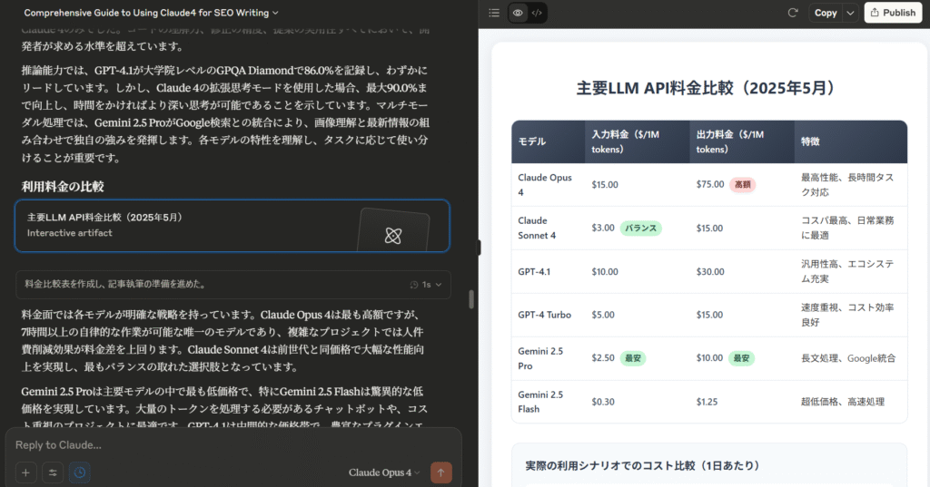Screen dimensions: 930x487
Task: Click the 高額 badge next to $75.00
Action: click(743, 184)
